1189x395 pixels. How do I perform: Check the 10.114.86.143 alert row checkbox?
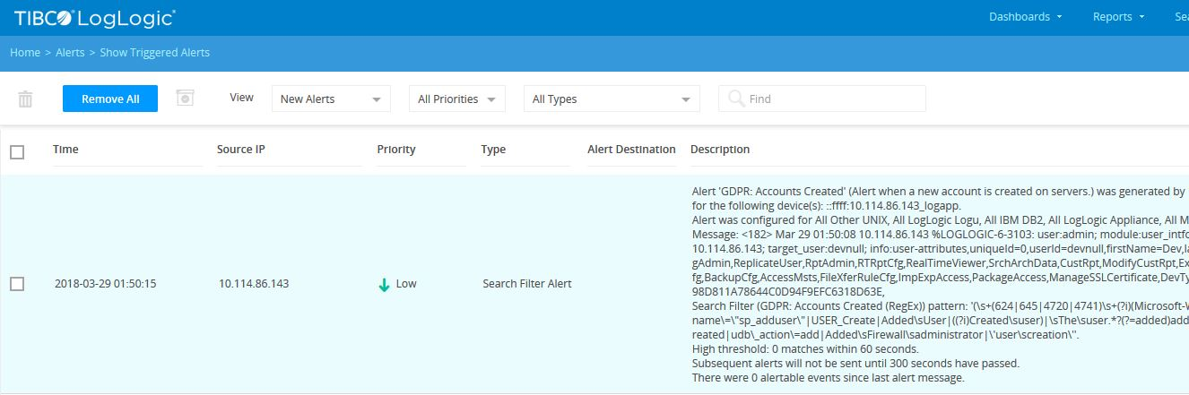pyautogui.click(x=17, y=284)
